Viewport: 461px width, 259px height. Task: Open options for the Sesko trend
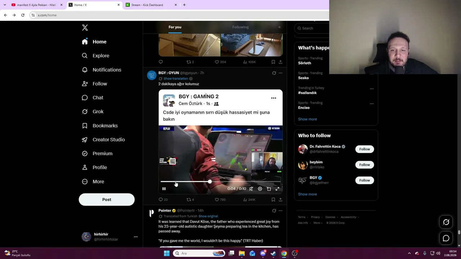(x=372, y=74)
